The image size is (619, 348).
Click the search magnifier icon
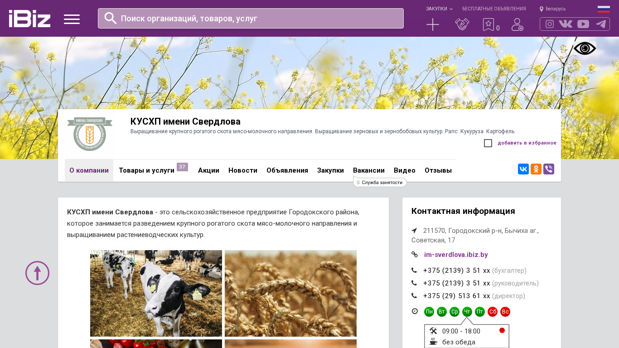click(x=111, y=18)
